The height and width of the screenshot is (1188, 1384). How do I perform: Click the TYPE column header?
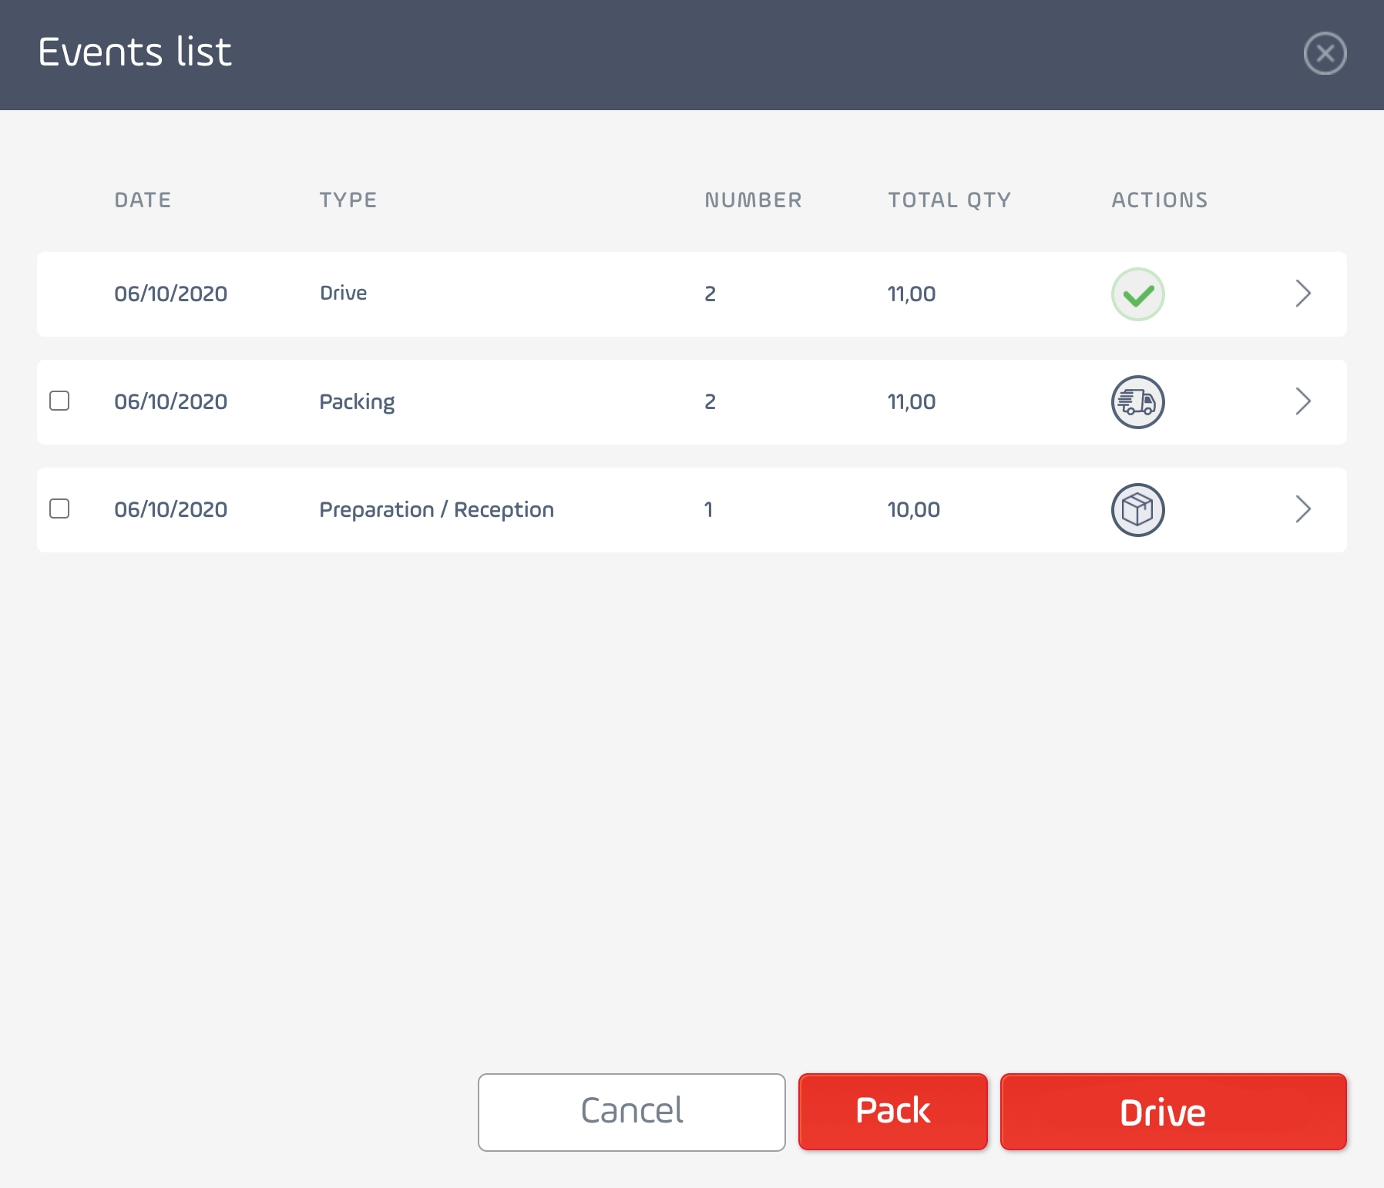[348, 200]
